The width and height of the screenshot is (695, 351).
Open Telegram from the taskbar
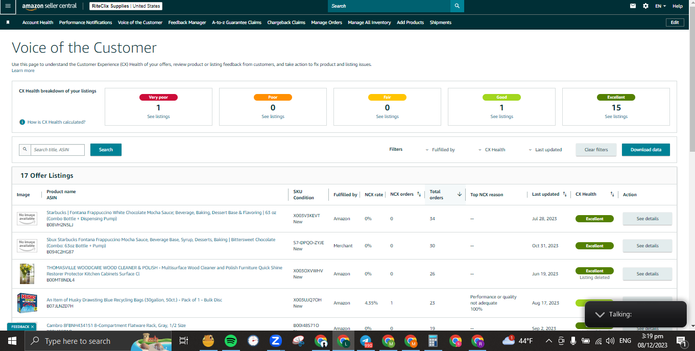click(366, 341)
